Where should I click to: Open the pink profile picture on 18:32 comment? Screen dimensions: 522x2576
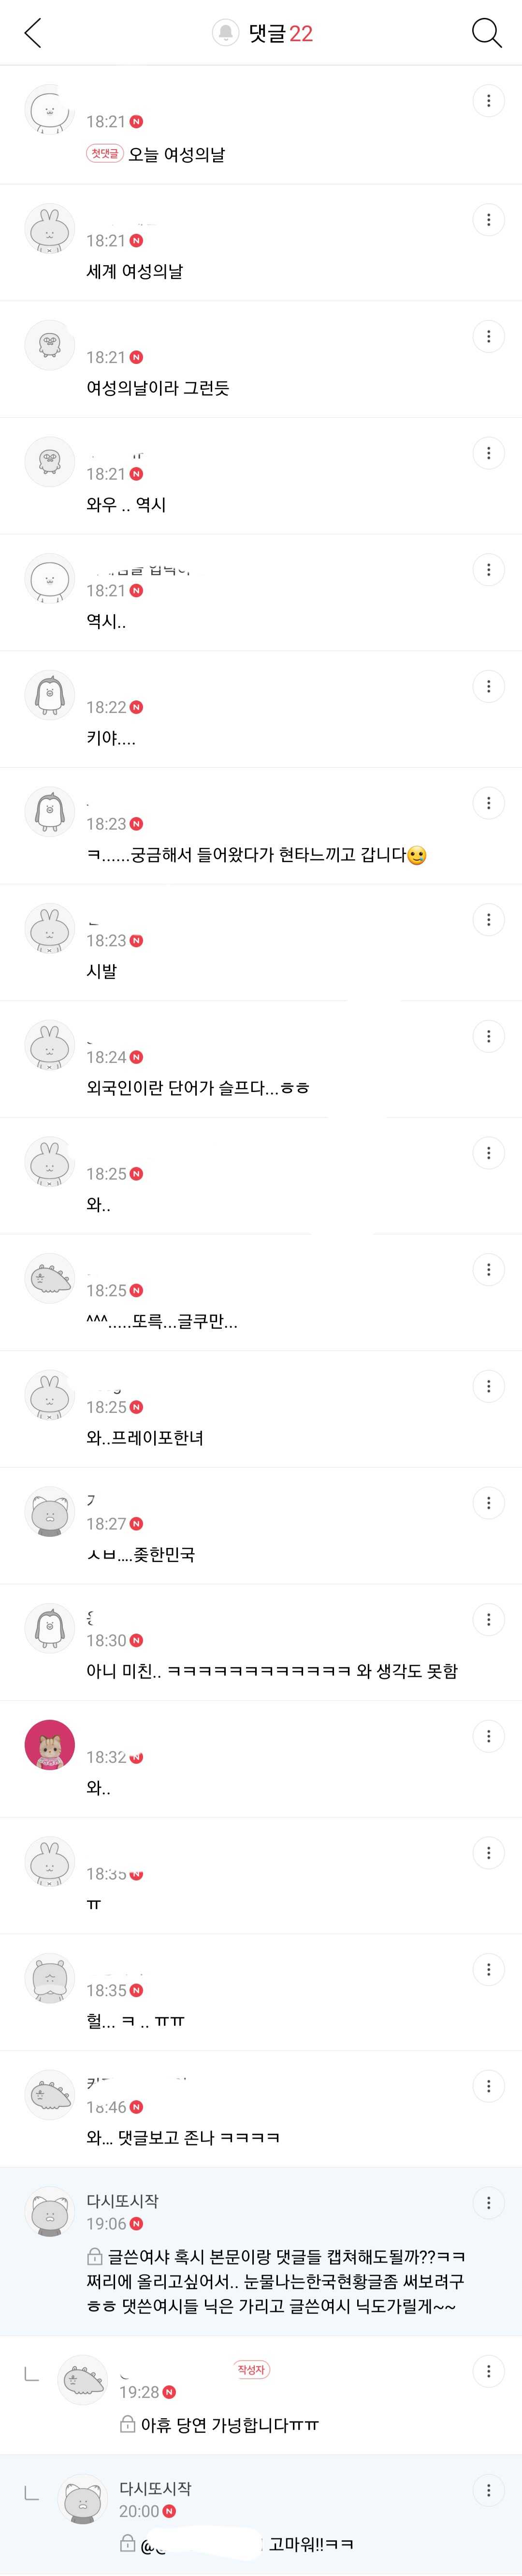pos(49,1744)
